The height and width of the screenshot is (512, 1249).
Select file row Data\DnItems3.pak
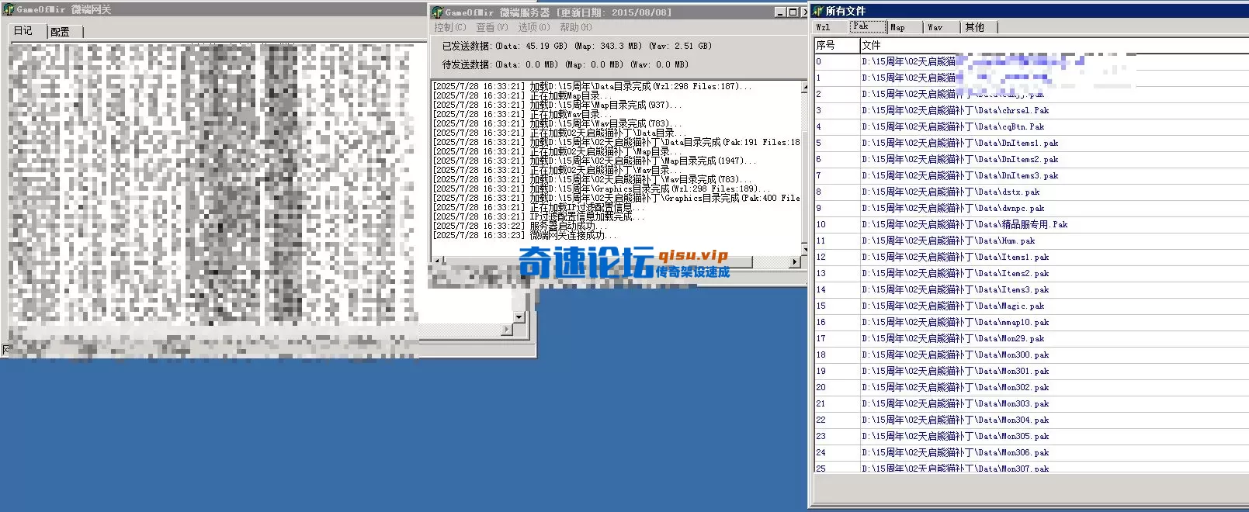1031,175
